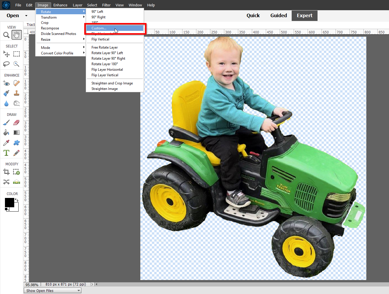Image resolution: width=389 pixels, height=294 pixels.
Task: Open the Show Open Files dropdown
Action: click(x=52, y=290)
